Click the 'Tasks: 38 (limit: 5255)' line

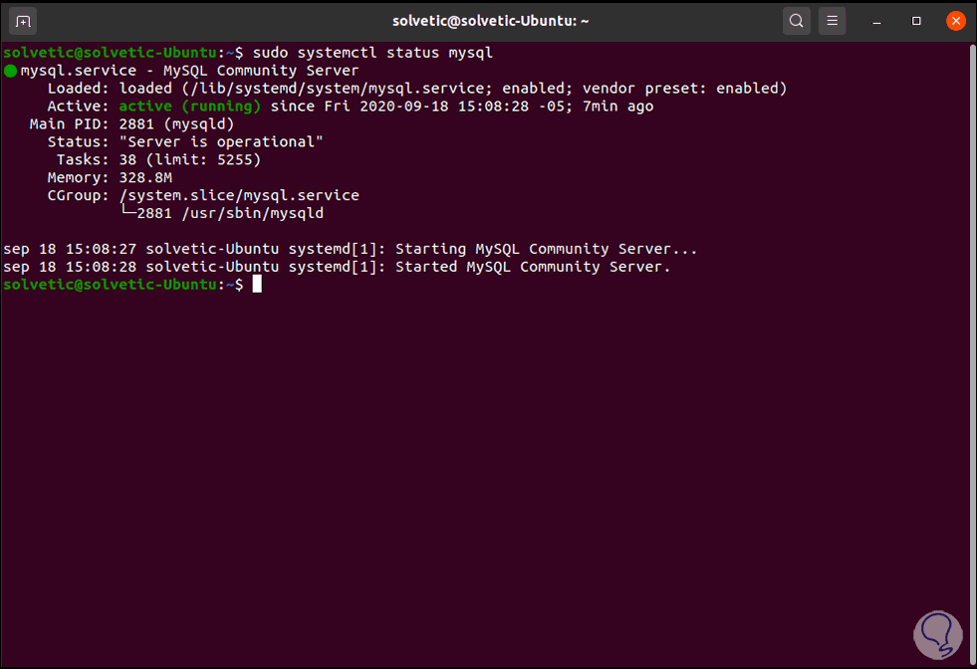pos(159,160)
